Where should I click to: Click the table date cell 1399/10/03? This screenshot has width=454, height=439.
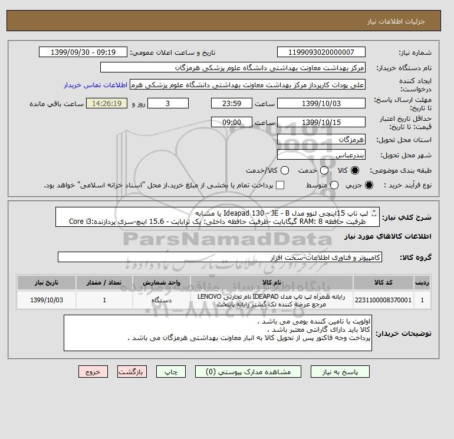click(47, 300)
